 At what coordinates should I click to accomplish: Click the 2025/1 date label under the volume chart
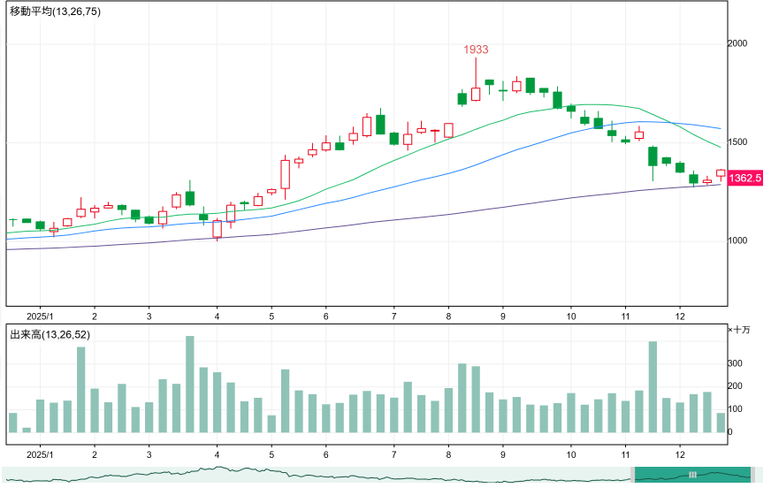point(40,454)
